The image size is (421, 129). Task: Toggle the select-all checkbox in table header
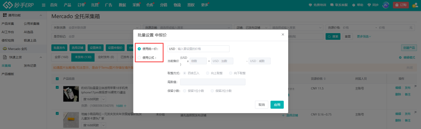(57, 79)
